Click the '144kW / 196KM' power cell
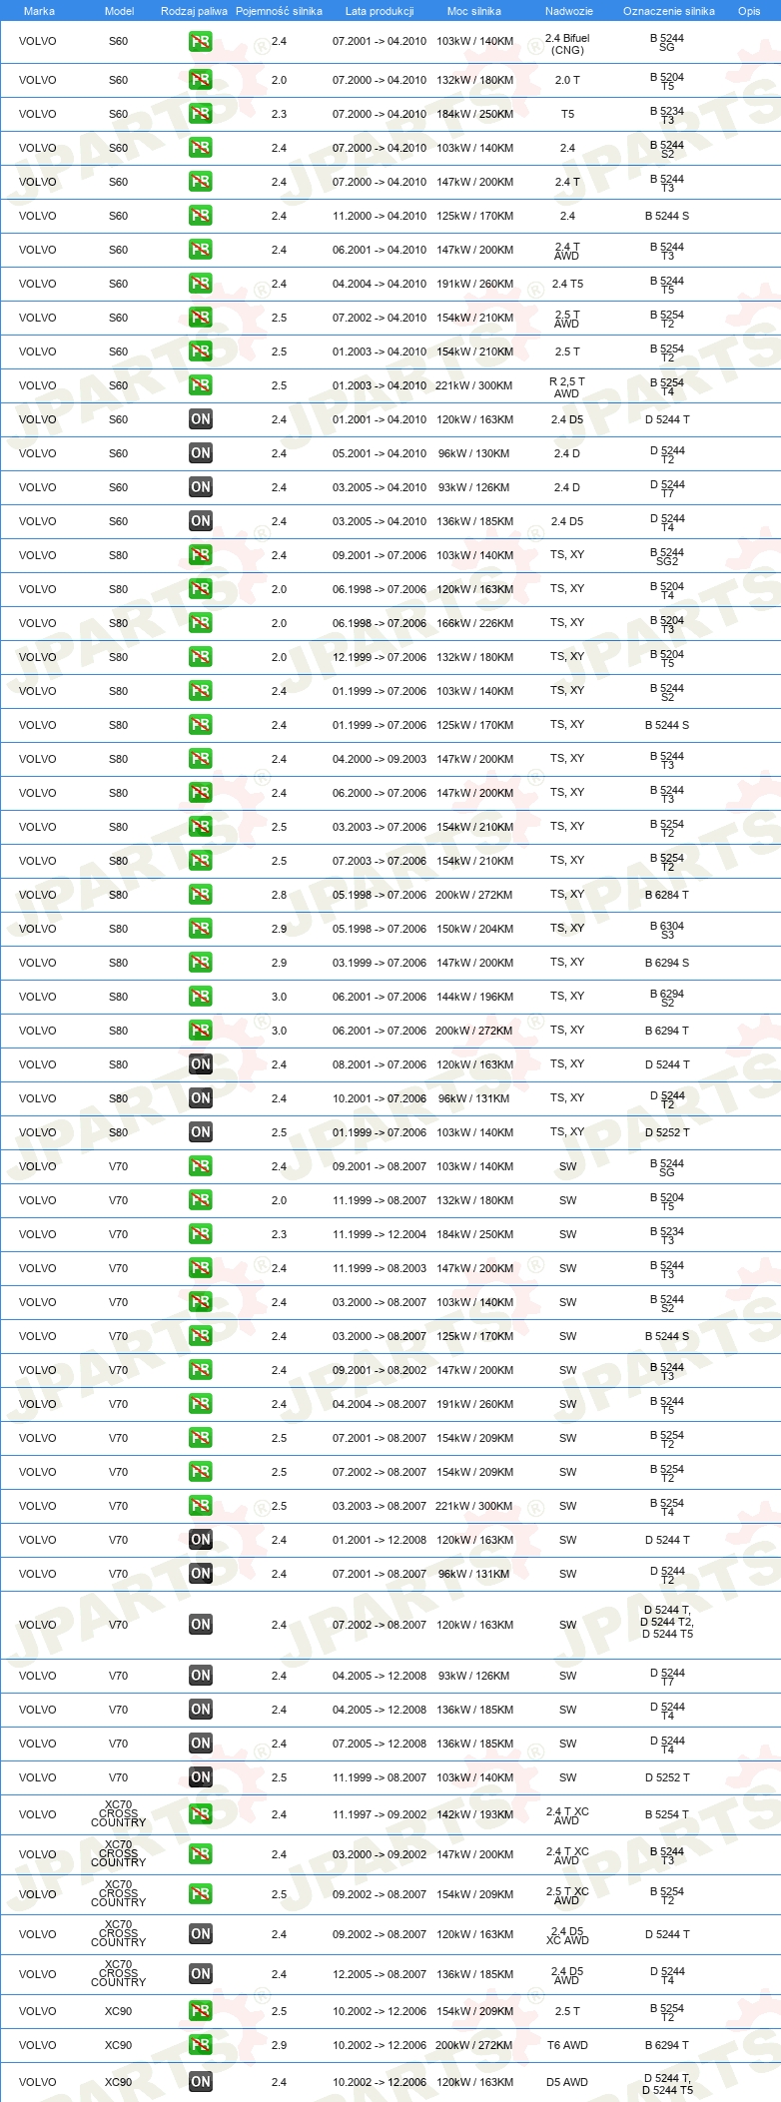 point(474,997)
